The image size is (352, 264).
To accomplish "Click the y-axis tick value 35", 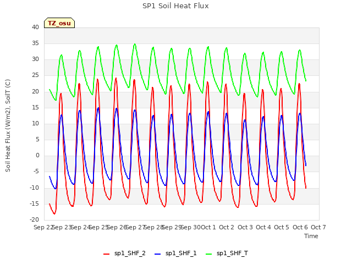I will 35,43.
